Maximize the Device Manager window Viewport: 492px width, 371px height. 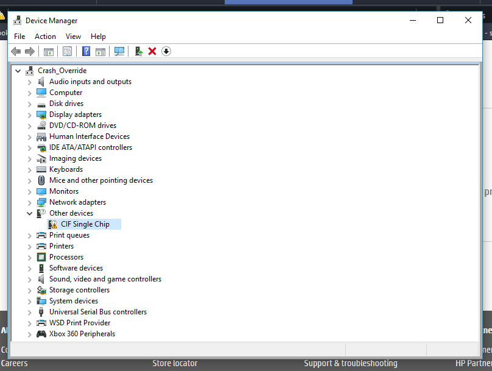point(440,20)
